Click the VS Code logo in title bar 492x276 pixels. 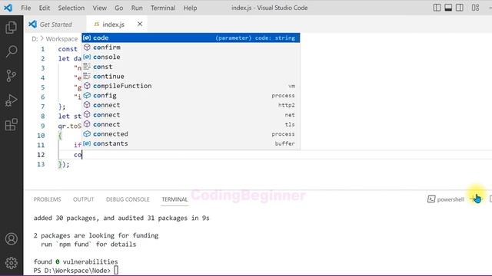click(x=8, y=8)
